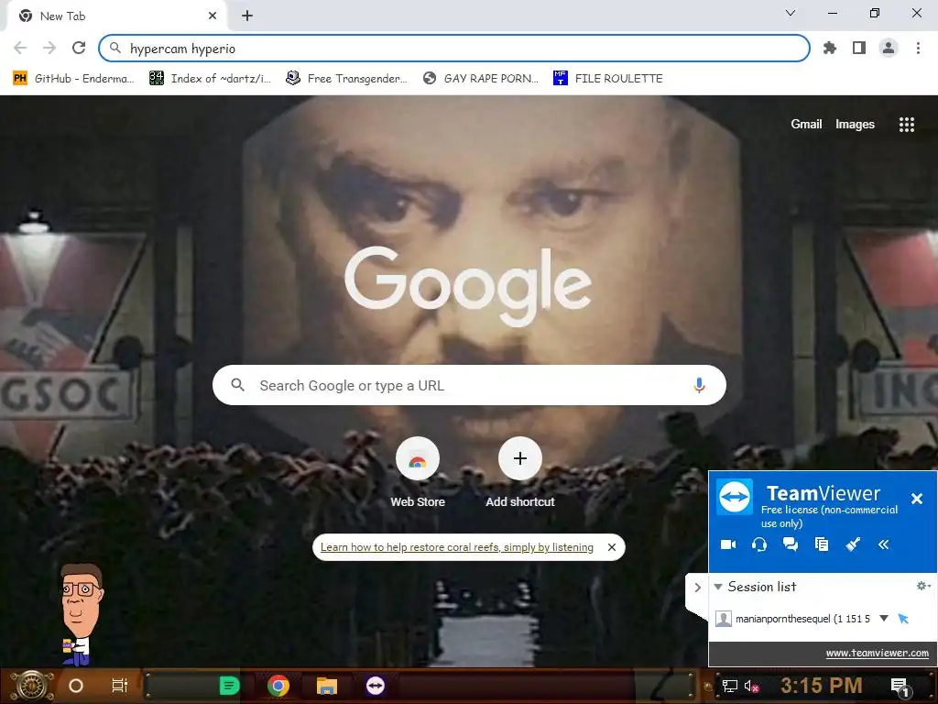Open the Web Store shortcut

pyautogui.click(x=418, y=473)
